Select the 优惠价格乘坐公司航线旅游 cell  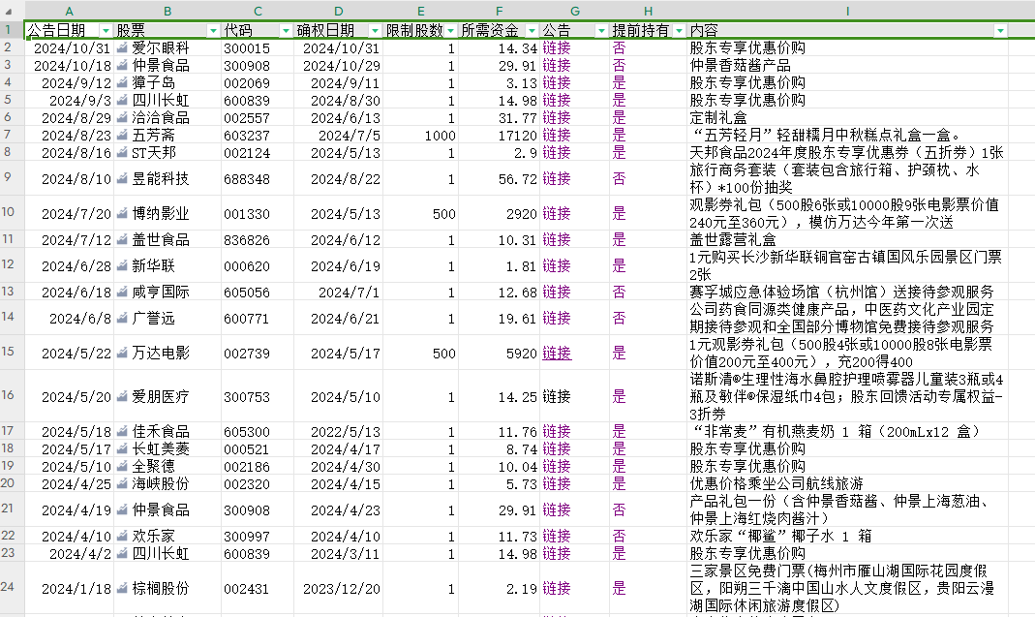pos(847,483)
